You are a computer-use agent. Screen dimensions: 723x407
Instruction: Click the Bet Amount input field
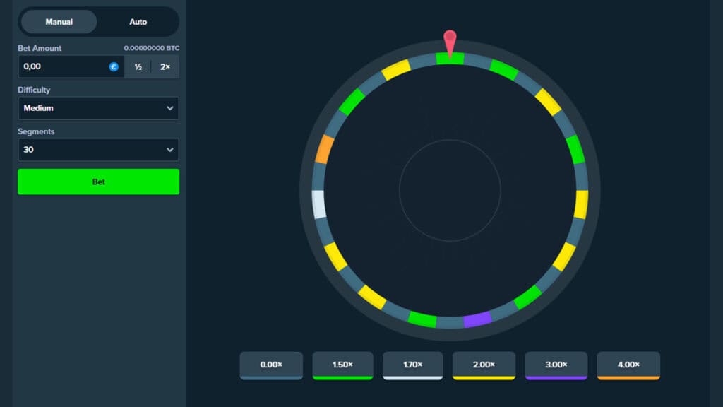62,67
